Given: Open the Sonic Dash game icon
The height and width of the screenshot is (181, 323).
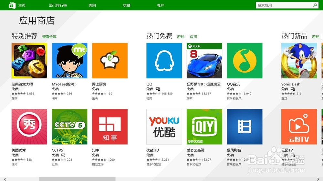Looking at the screenshot, I should click(x=299, y=61).
